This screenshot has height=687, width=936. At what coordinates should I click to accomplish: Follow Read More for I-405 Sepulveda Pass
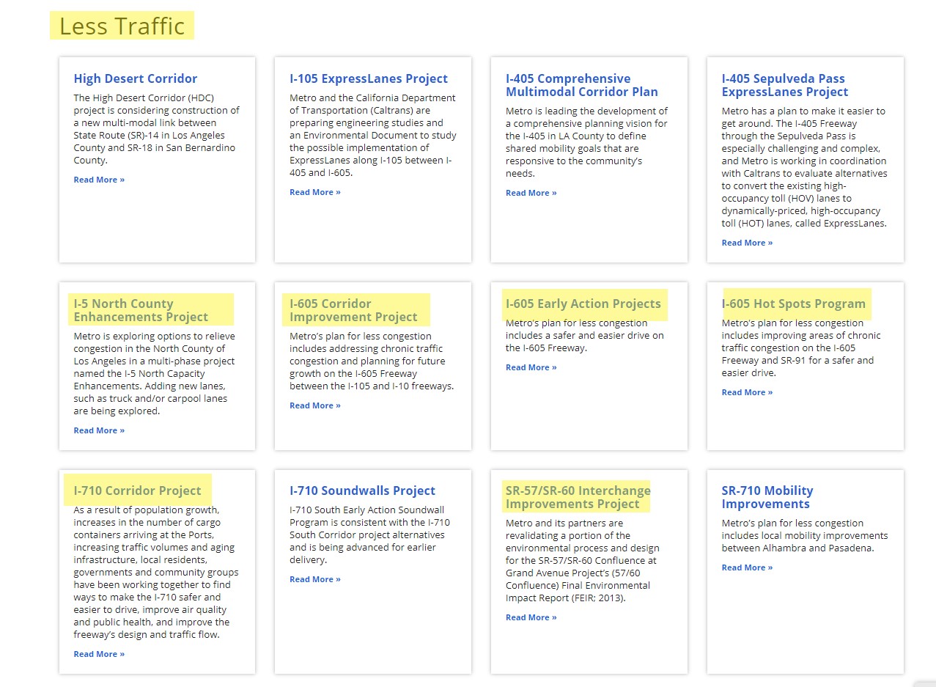pyautogui.click(x=746, y=243)
